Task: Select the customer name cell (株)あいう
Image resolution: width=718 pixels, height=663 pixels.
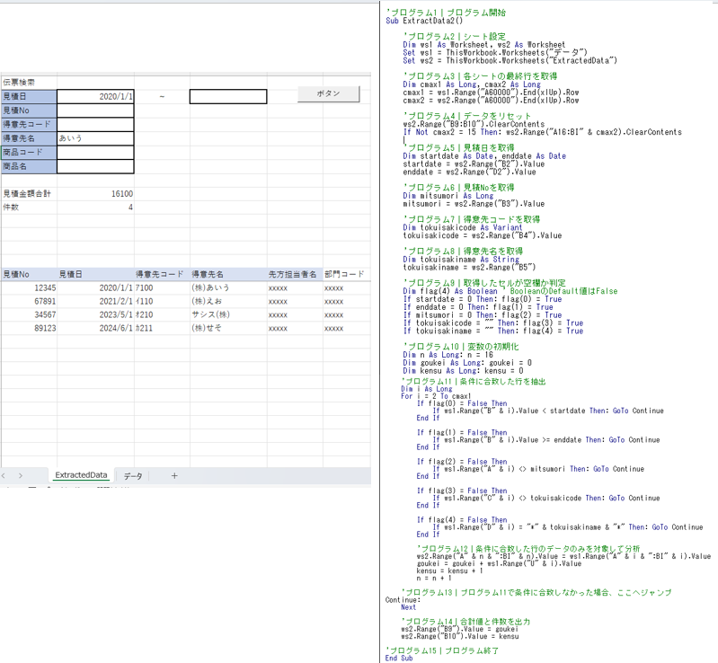Action: (228, 288)
